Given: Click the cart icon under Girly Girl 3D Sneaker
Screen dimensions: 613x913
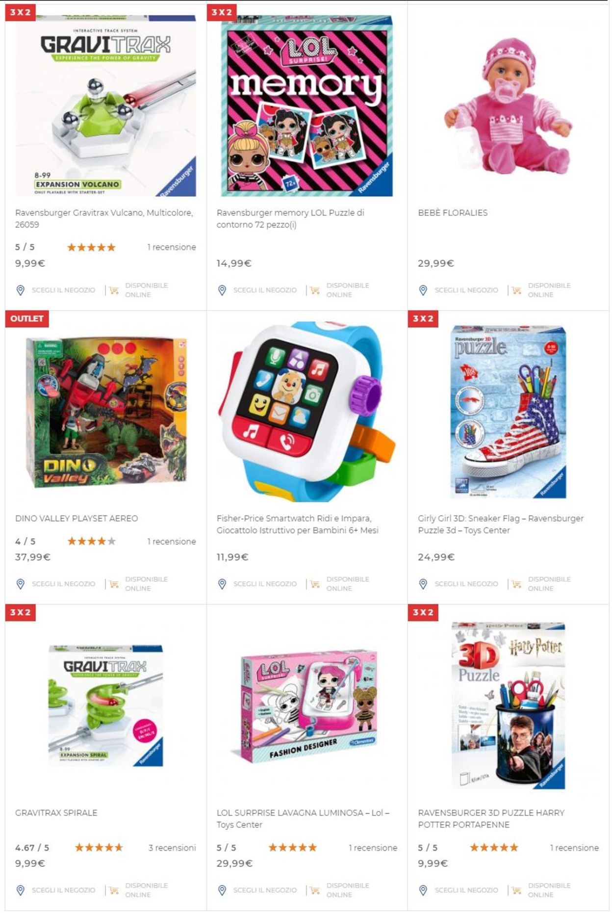Looking at the screenshot, I should [516, 584].
